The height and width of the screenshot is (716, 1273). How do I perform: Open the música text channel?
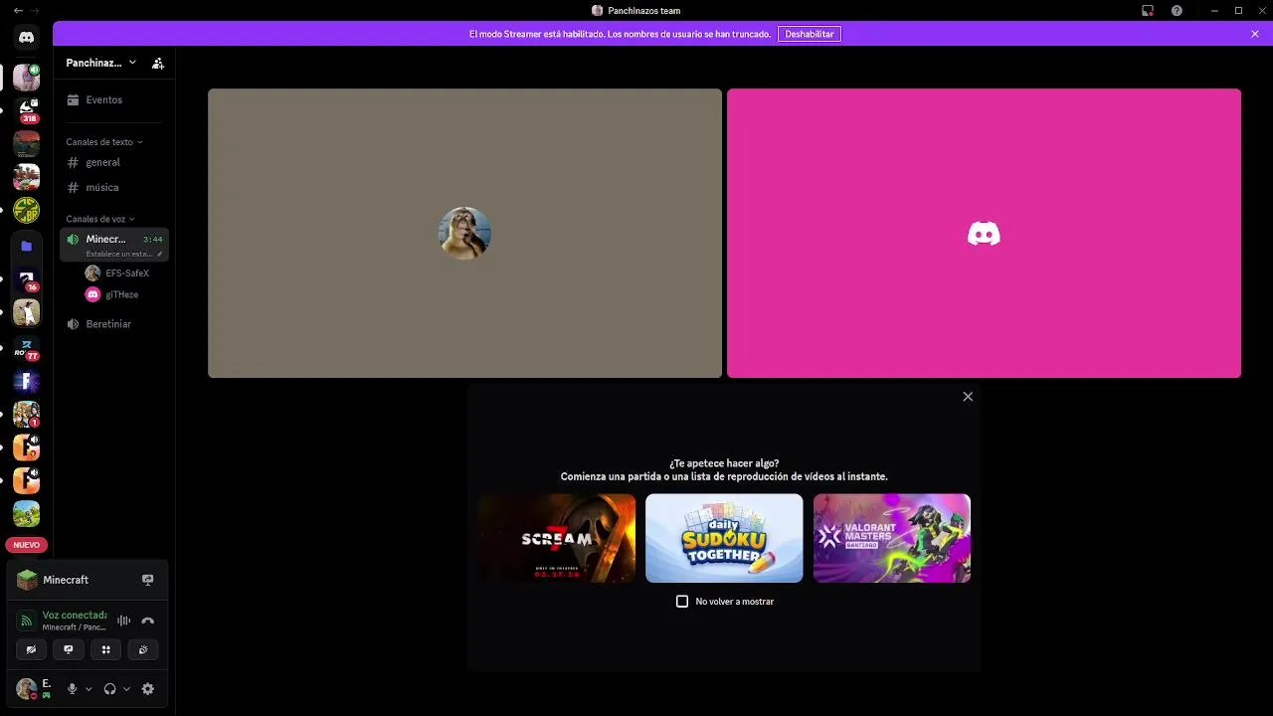tap(112, 187)
